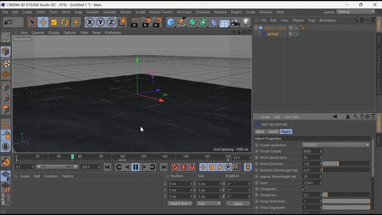Image resolution: width=382 pixels, height=215 pixels.
Task: Open the Size mode dropdown
Action: point(209,203)
